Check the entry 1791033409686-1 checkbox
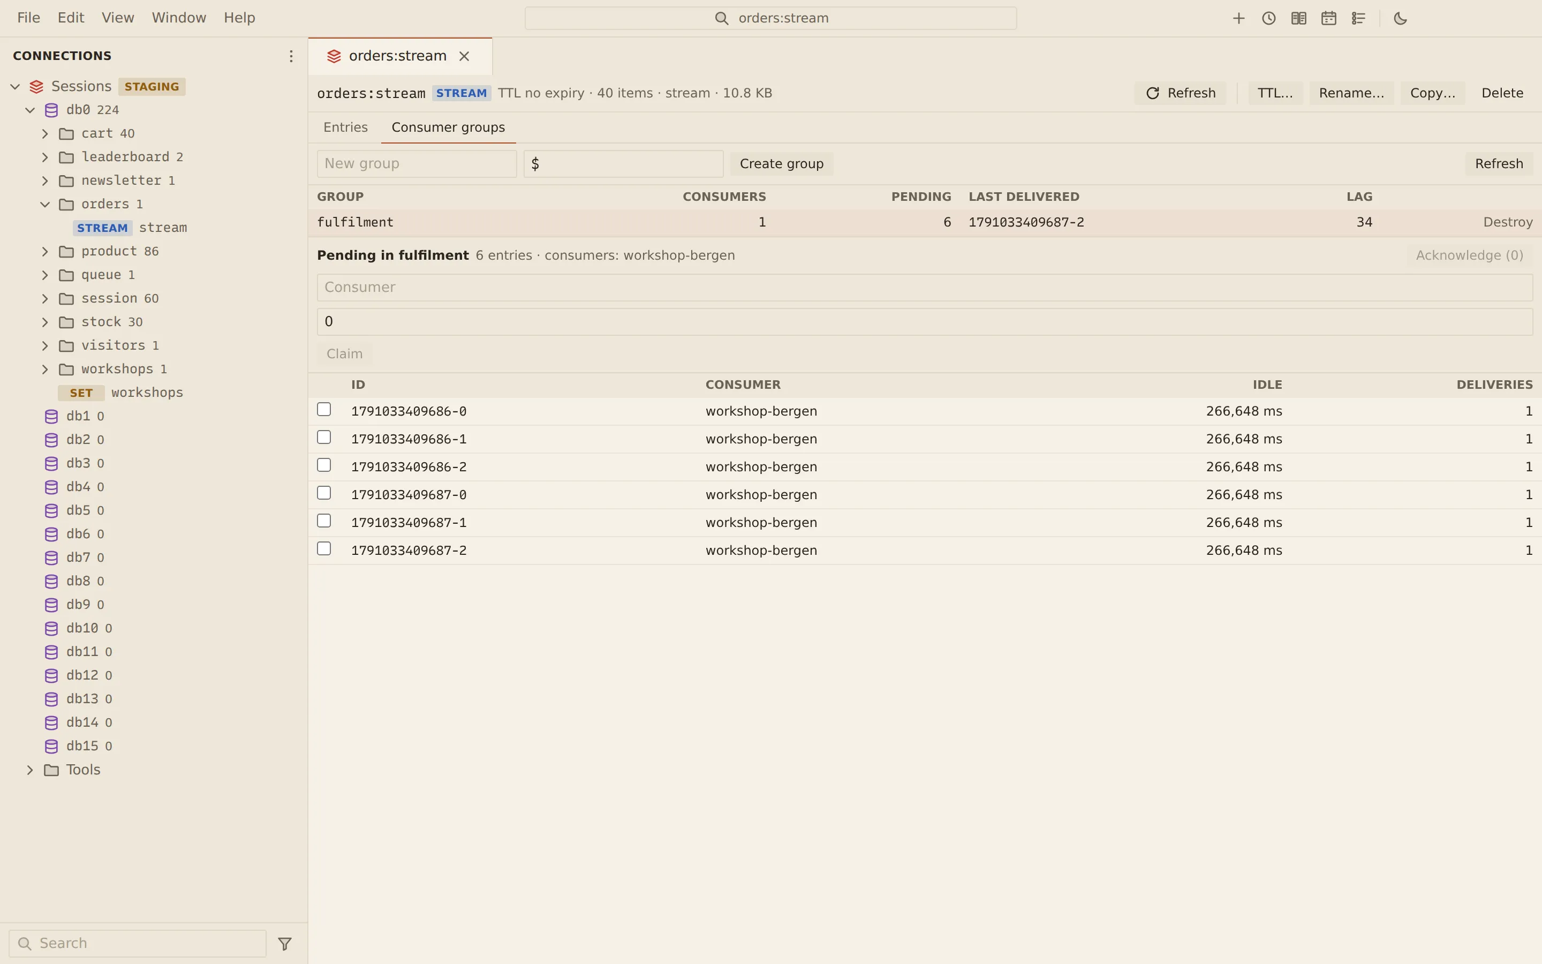The image size is (1542, 964). pos(324,438)
